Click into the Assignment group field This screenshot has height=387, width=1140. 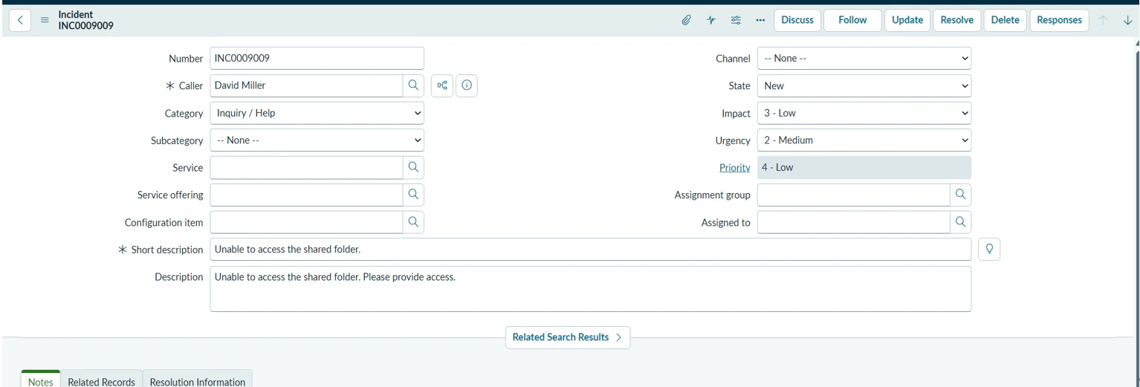[854, 195]
